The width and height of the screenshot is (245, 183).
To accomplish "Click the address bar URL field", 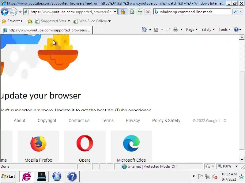I will (71, 12).
